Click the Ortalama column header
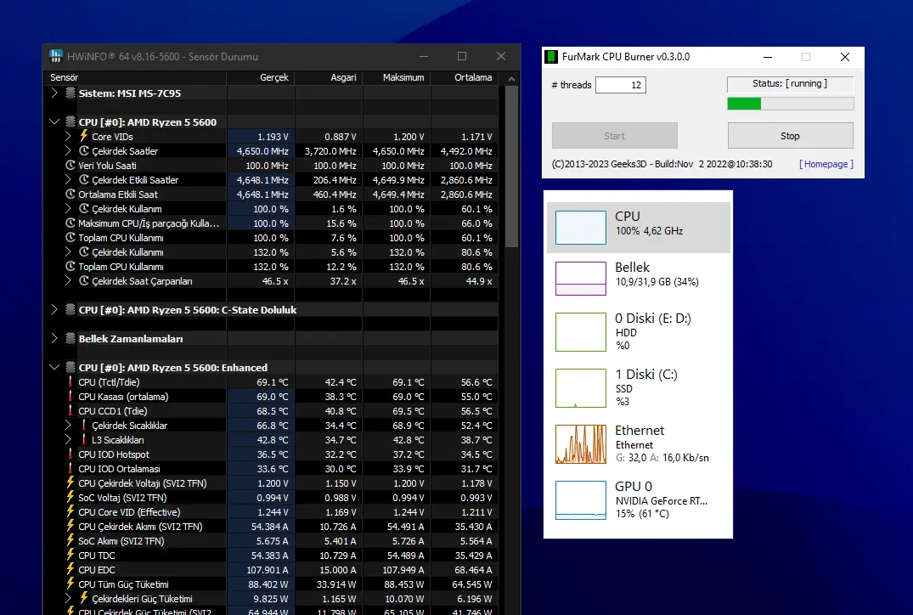Image resolution: width=913 pixels, height=615 pixels. tap(465, 77)
